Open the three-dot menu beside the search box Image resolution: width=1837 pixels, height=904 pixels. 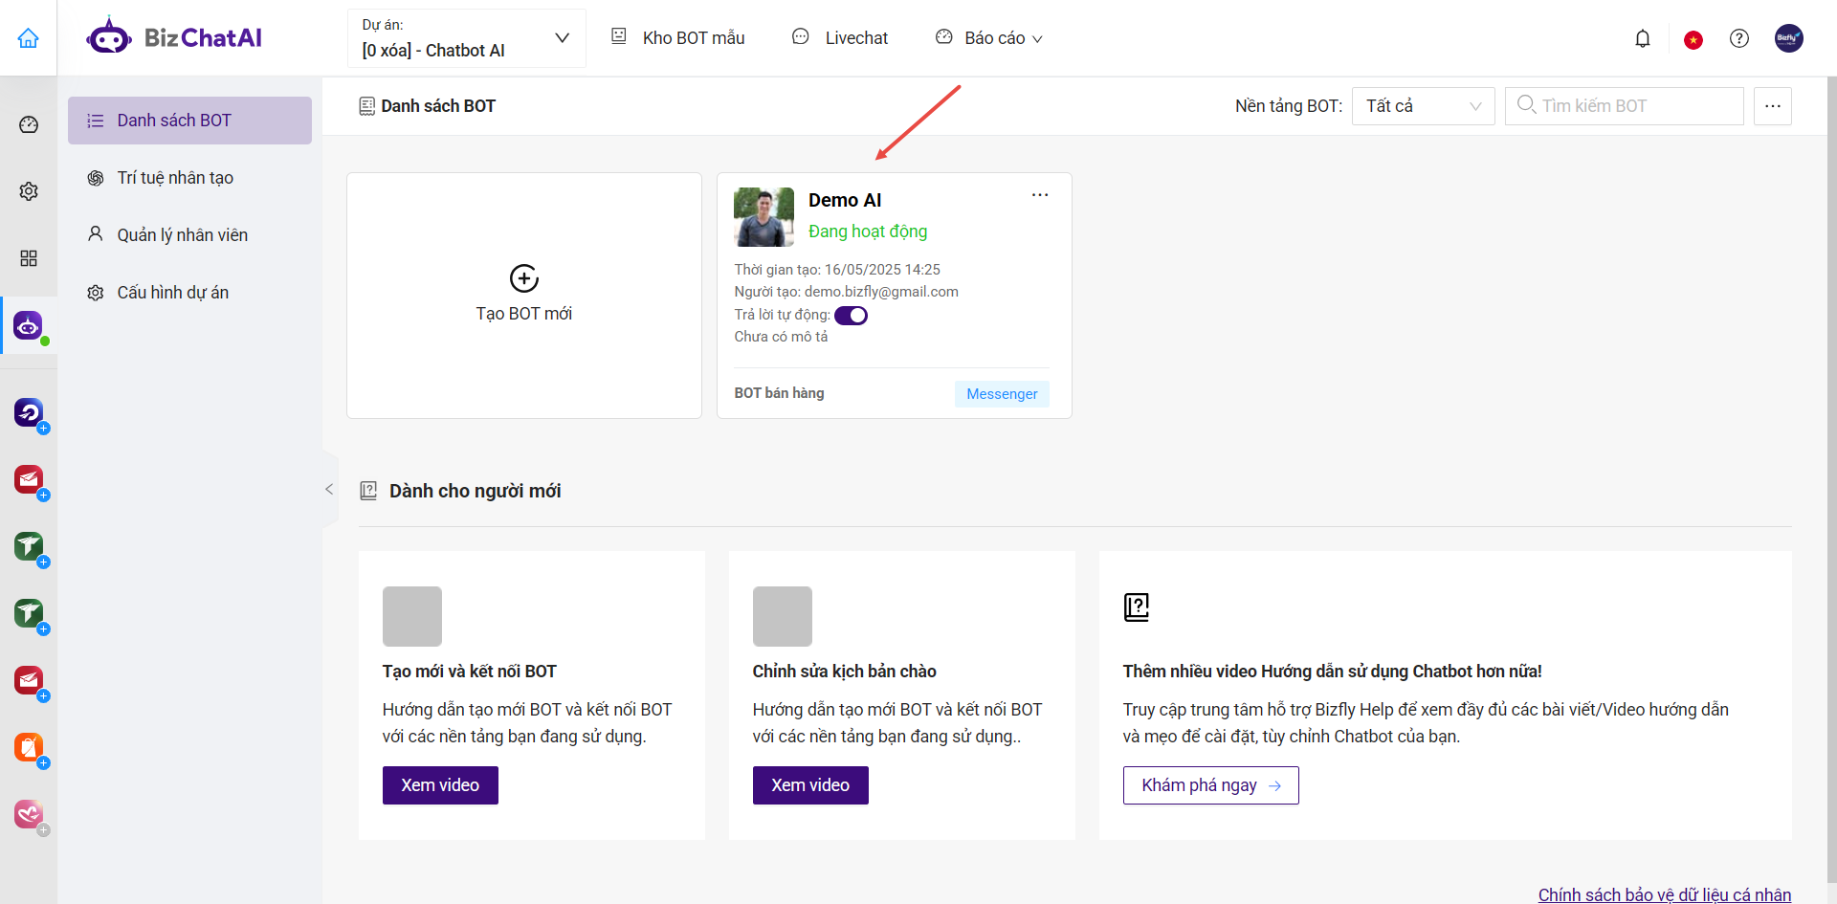tap(1773, 106)
